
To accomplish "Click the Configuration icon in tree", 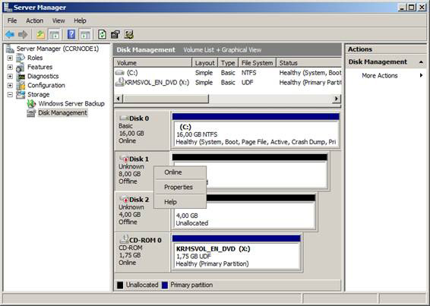I will tap(21, 85).
